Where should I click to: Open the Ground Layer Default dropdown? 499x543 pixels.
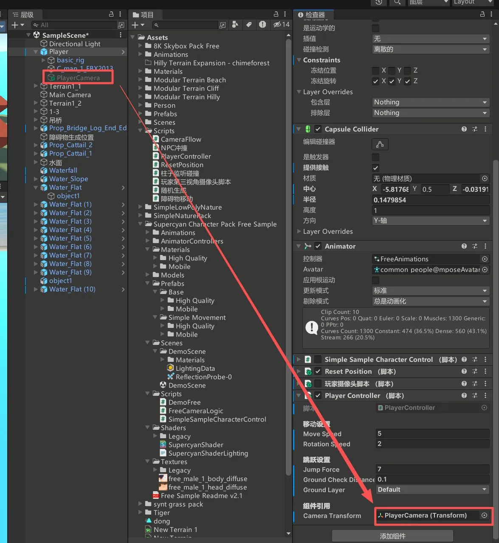point(433,490)
